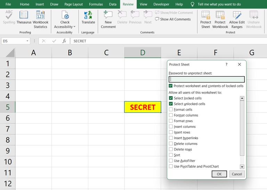
Task: Select the yellow SECRET cell D5
Action: pyautogui.click(x=143, y=107)
